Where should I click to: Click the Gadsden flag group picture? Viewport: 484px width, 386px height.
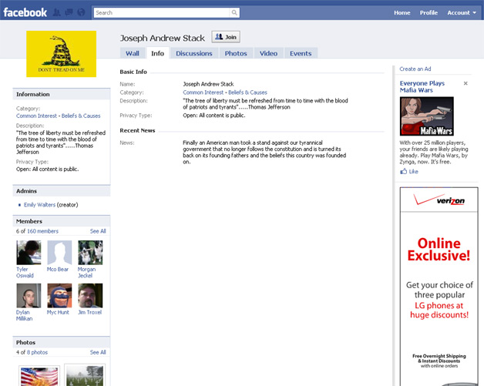coord(61,54)
